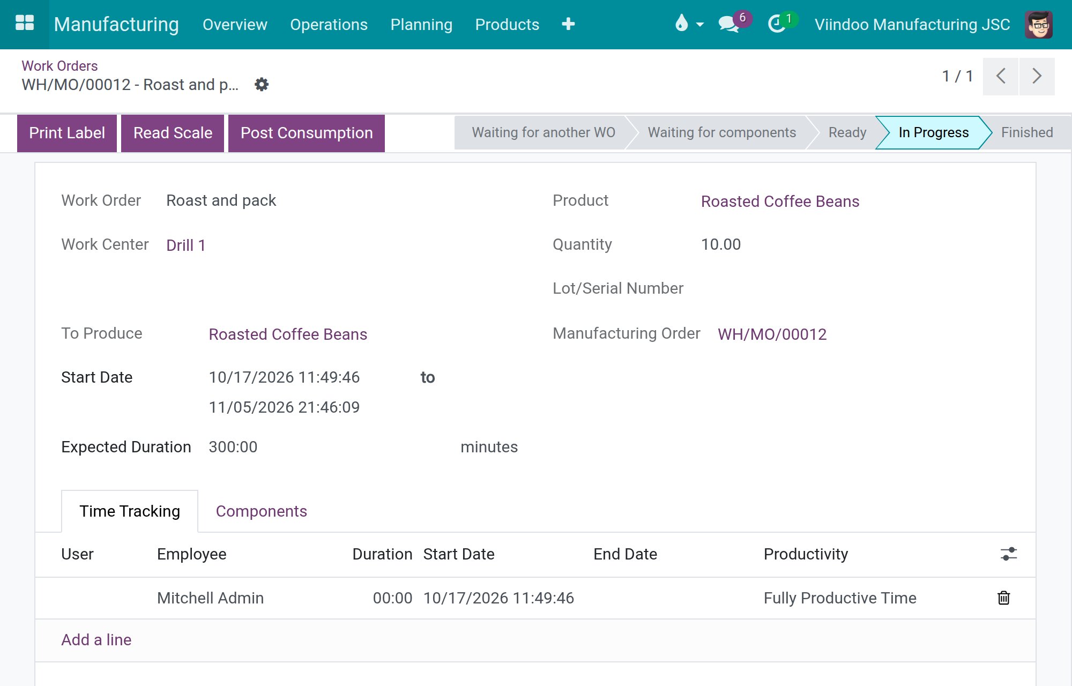Sort by the Productivity column header

(806, 554)
